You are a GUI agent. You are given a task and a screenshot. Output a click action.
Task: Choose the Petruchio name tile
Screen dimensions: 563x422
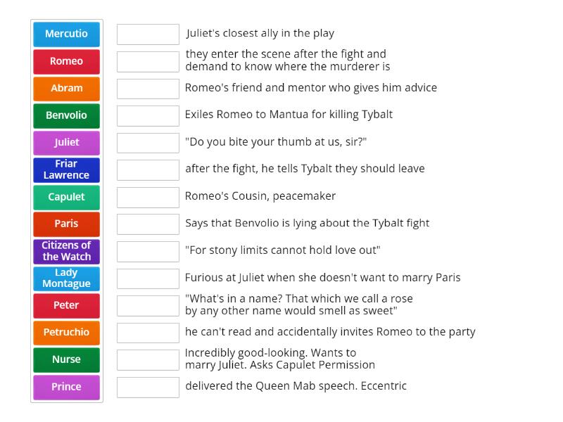[x=66, y=333]
